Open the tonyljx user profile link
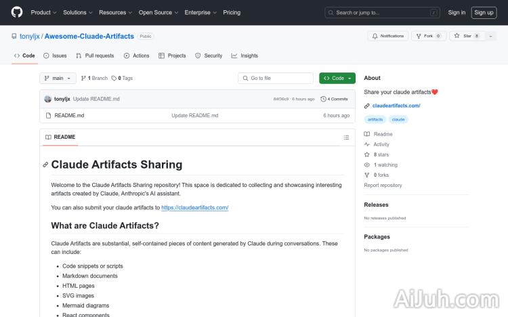The image size is (508, 317). [30, 37]
